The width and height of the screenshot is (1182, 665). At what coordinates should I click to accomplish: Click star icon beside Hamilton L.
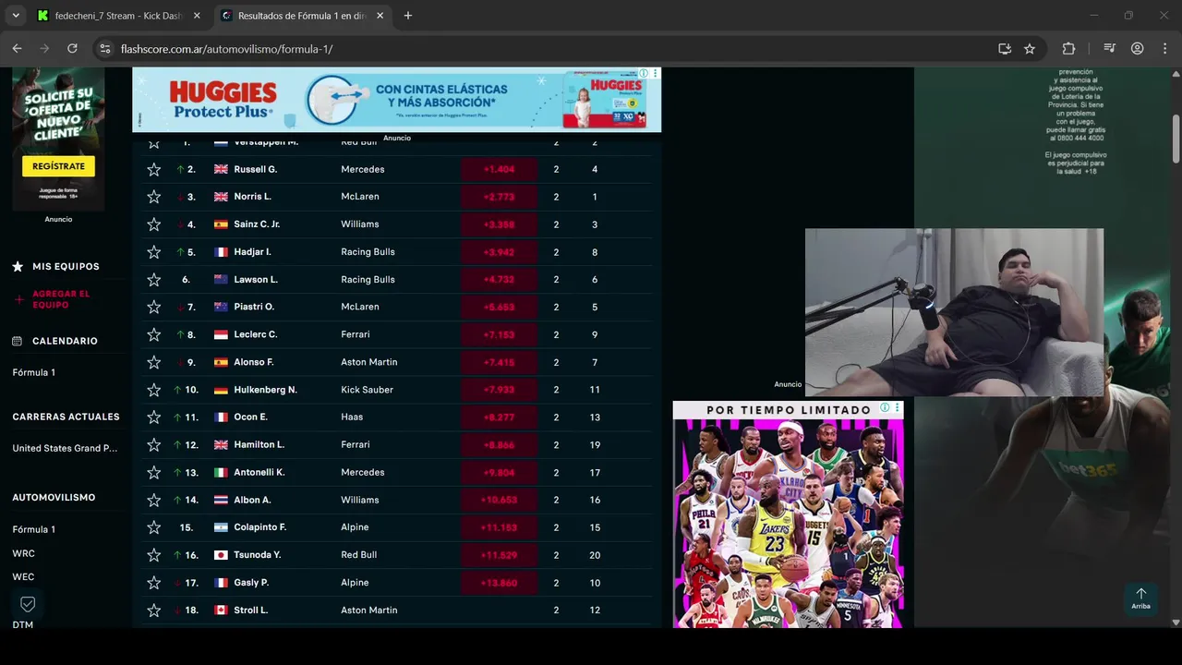tap(154, 445)
